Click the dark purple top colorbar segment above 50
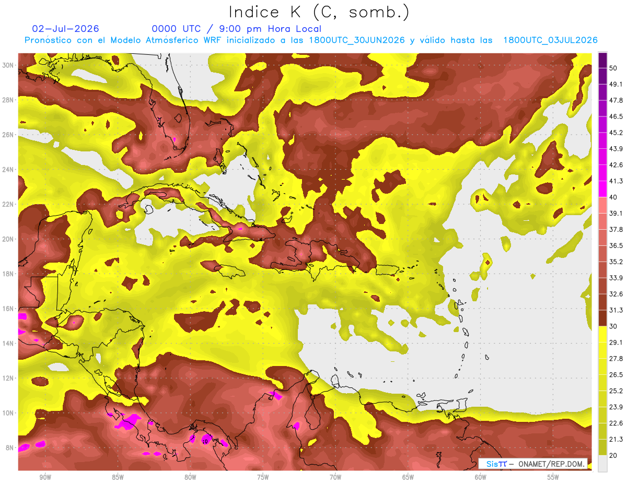Screen dimensions: 627x484 click(602, 60)
